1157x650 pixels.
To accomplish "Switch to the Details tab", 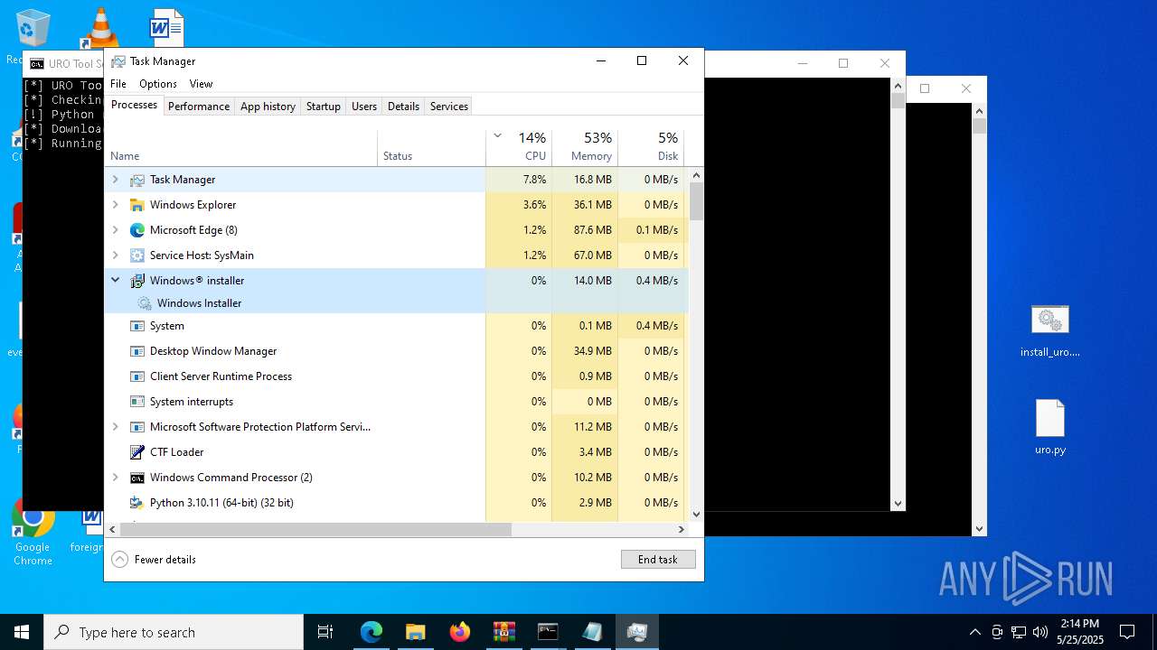I will click(x=403, y=107).
